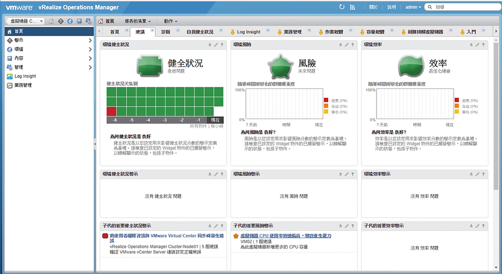The height and width of the screenshot is (274, 502).
Task: Collapse the 環境健全狀況警示 widget
Action: [x=210, y=174]
